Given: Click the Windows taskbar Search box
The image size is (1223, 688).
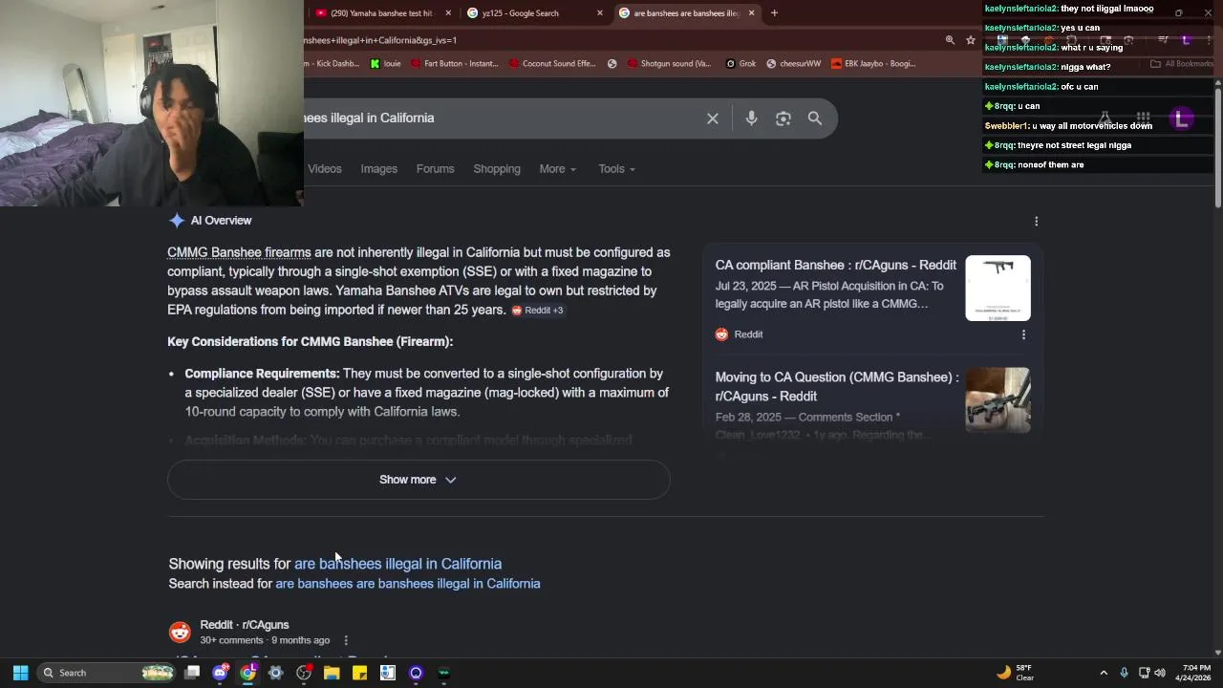Looking at the screenshot, I should point(107,673).
